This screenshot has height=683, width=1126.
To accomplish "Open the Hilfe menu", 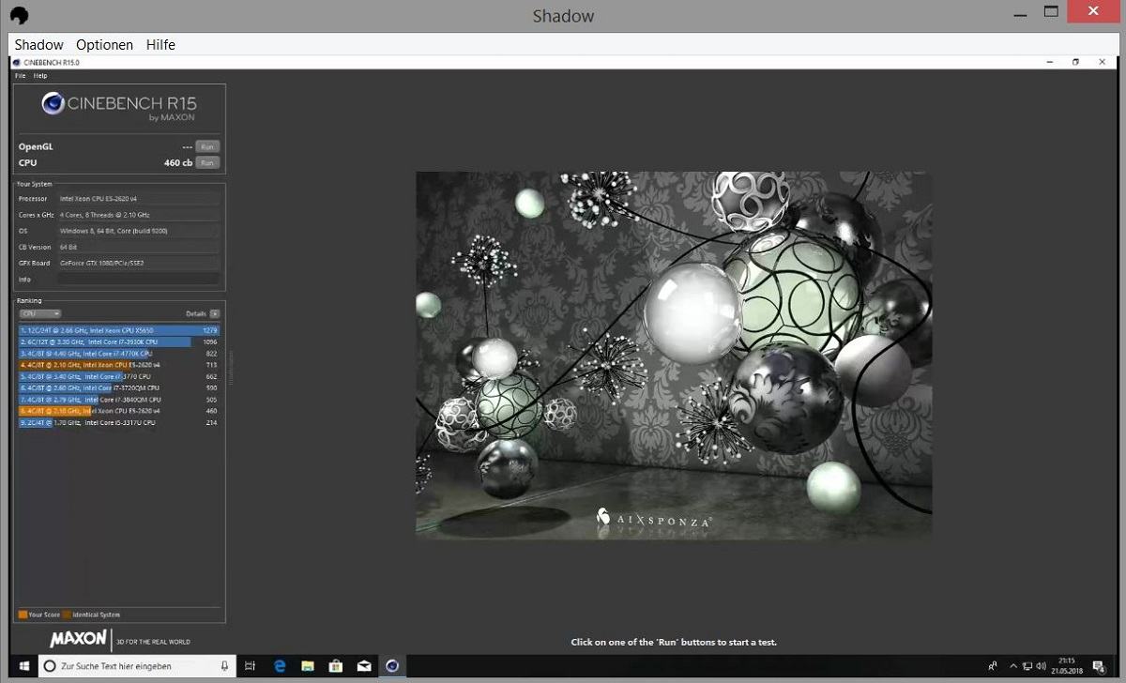I will pos(160,45).
